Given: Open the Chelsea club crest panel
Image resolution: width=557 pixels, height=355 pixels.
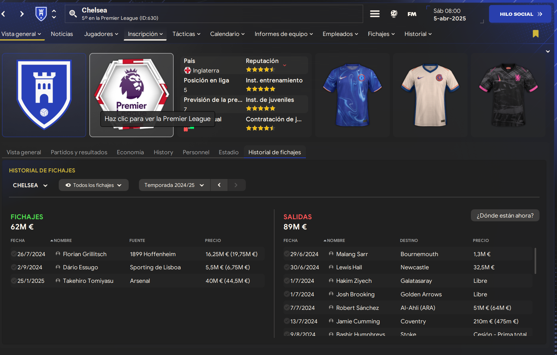Looking at the screenshot, I should 44,95.
